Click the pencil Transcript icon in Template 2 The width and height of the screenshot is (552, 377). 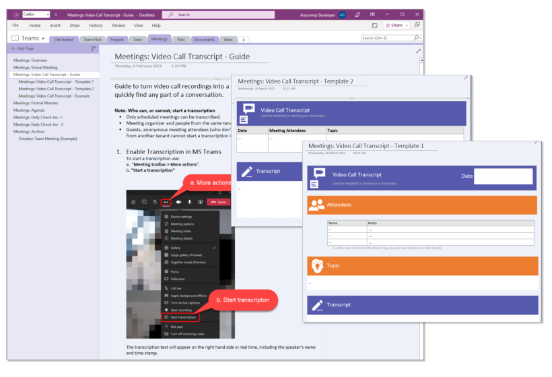pyautogui.click(x=247, y=172)
